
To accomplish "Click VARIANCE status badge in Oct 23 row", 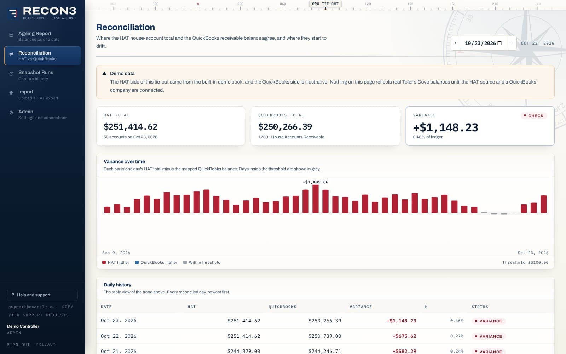I will pyautogui.click(x=489, y=321).
